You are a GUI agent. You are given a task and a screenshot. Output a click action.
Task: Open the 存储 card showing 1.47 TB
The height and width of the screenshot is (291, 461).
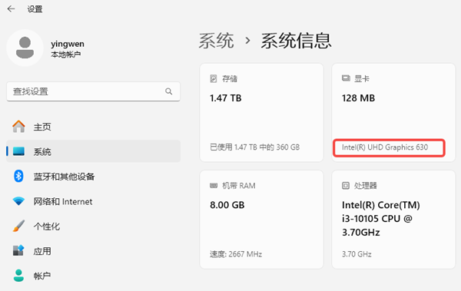point(262,113)
